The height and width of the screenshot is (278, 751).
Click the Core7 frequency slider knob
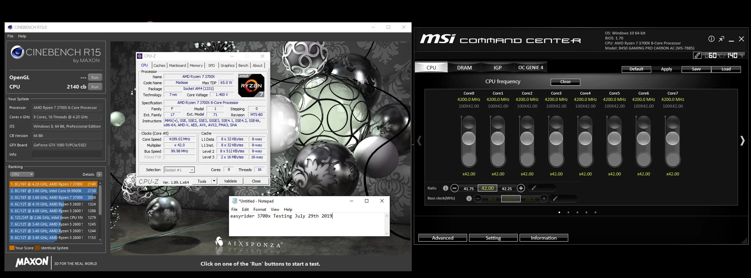click(x=673, y=138)
